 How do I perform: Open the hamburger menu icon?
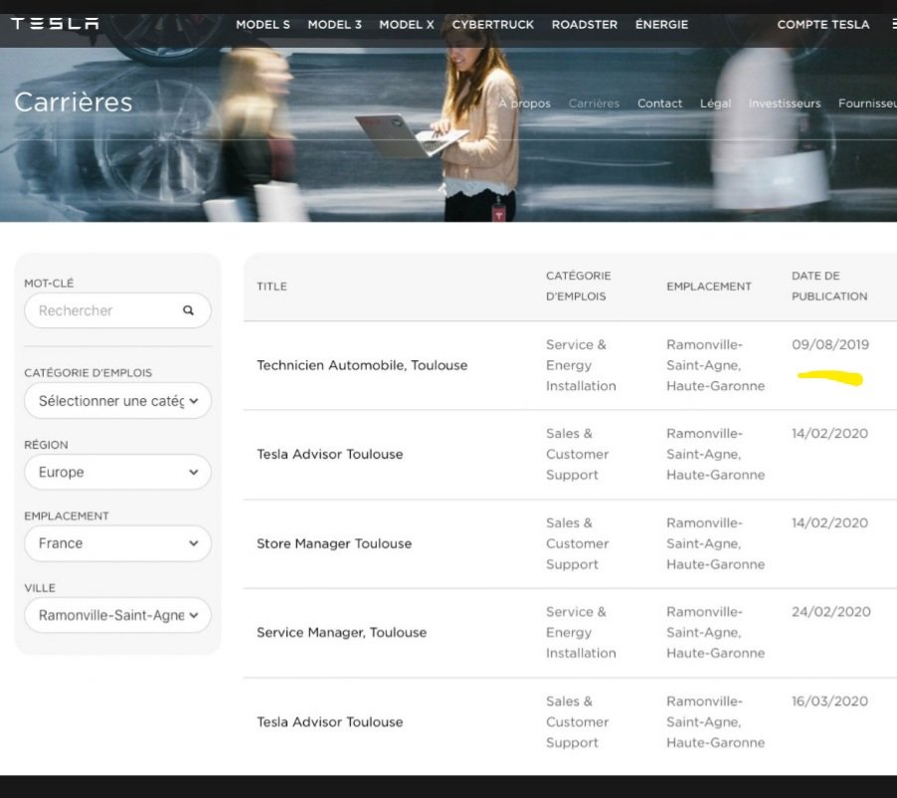(x=892, y=24)
